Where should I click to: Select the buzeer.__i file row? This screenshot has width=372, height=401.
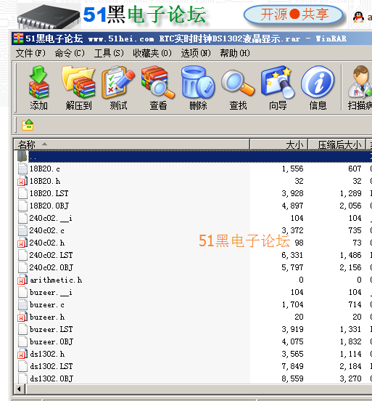click(194, 292)
